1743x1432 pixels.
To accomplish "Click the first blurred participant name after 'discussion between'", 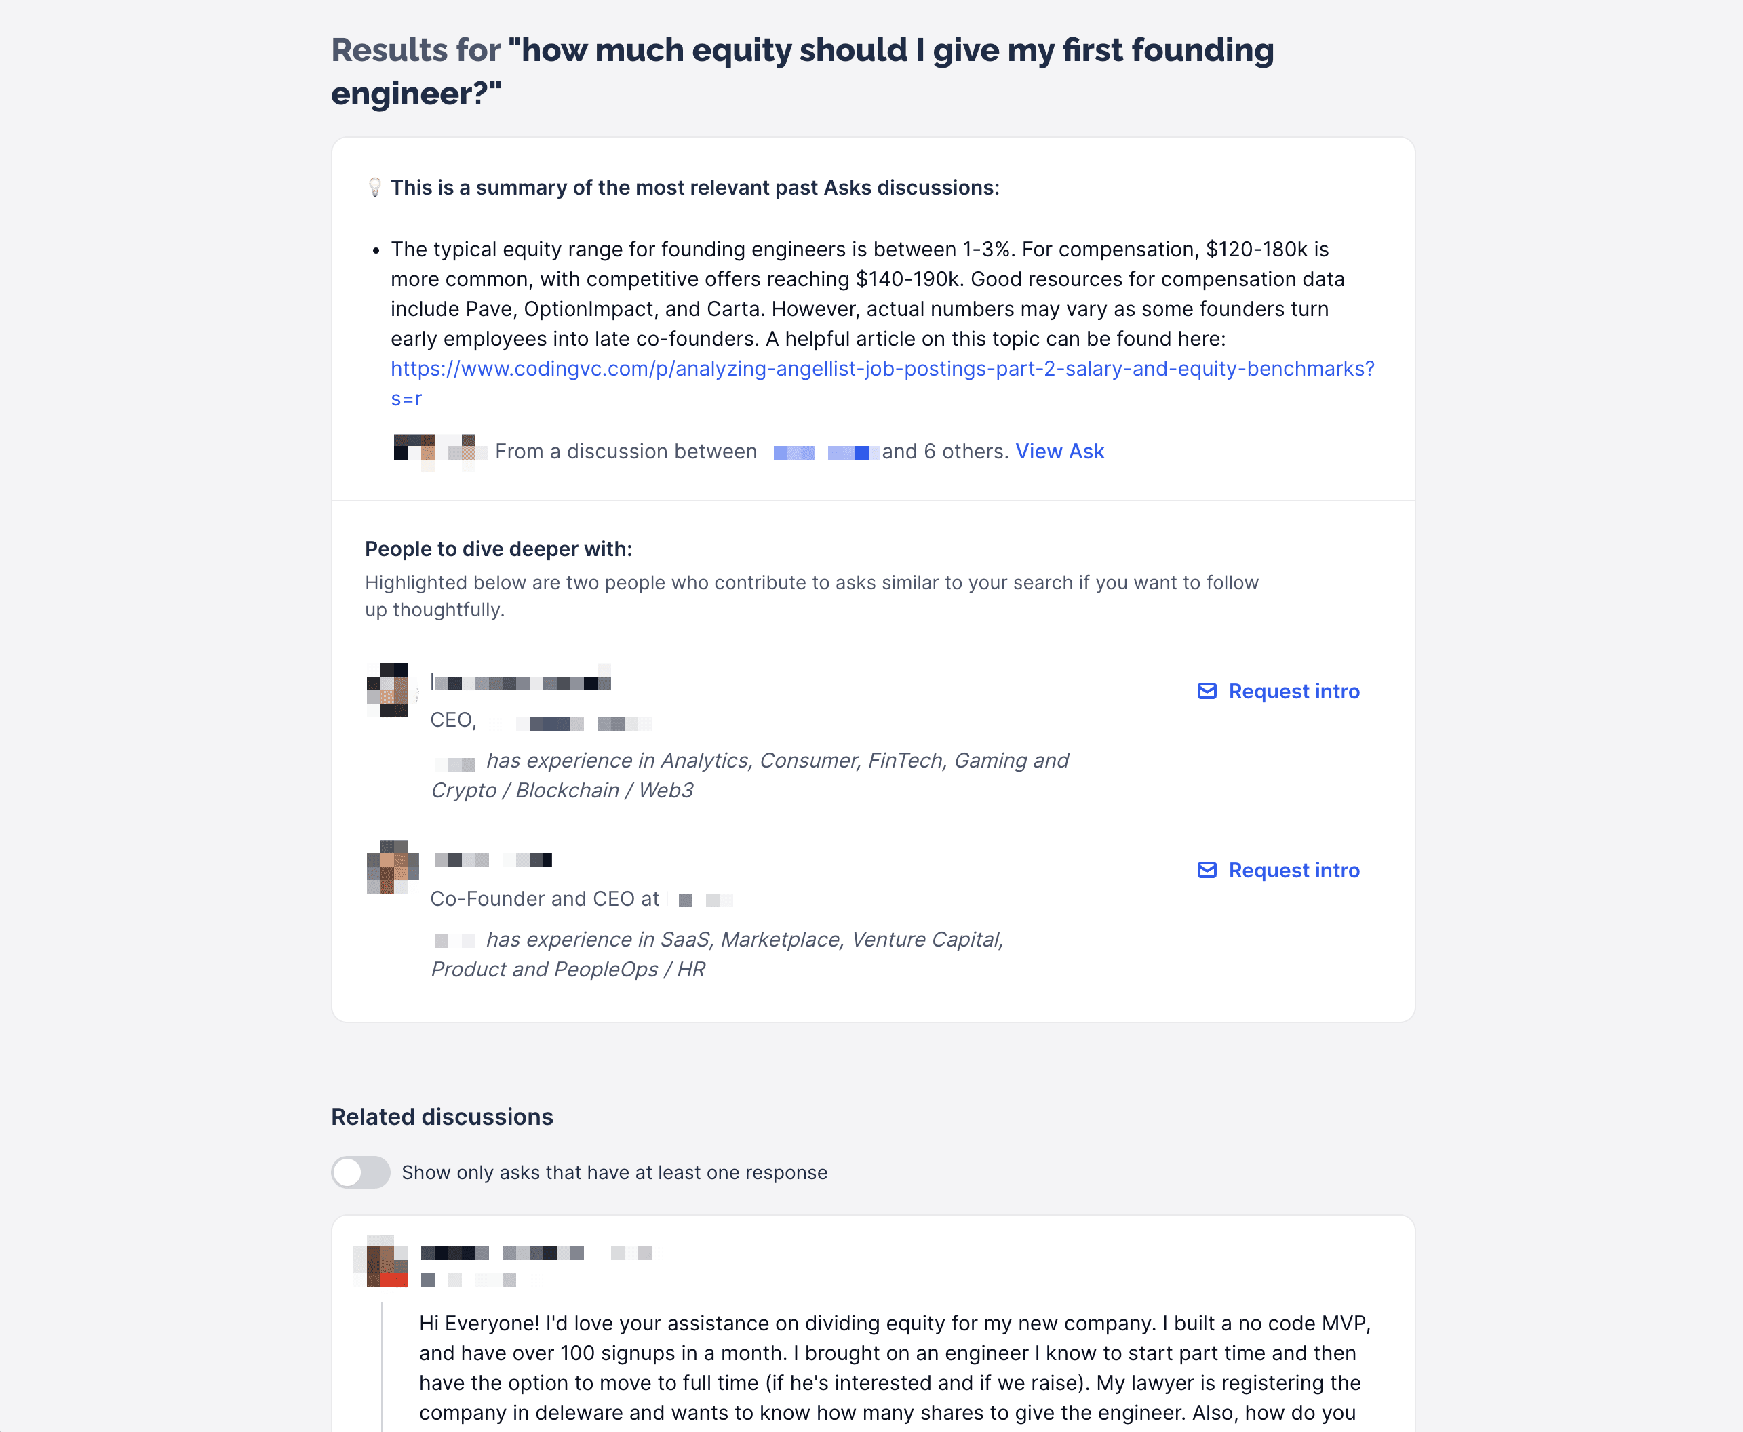I will (x=794, y=452).
